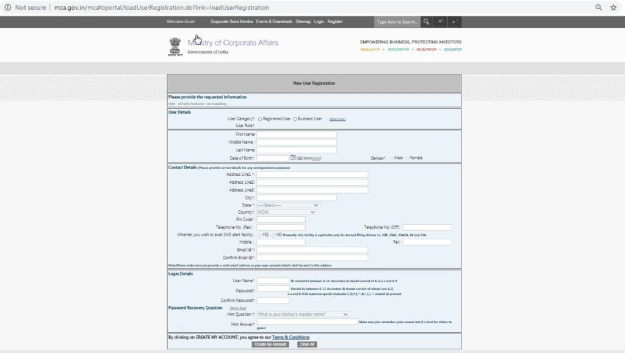Open the Sitemap menu item
This screenshot has height=353, width=625.
303,21
